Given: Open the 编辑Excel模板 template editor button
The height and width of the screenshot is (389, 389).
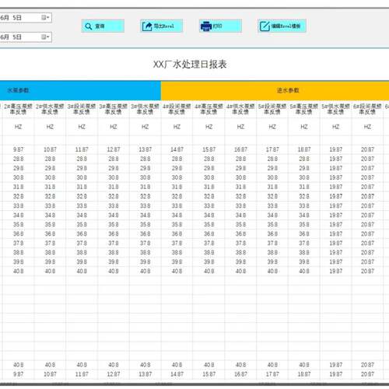Looking at the screenshot, I should [x=282, y=26].
